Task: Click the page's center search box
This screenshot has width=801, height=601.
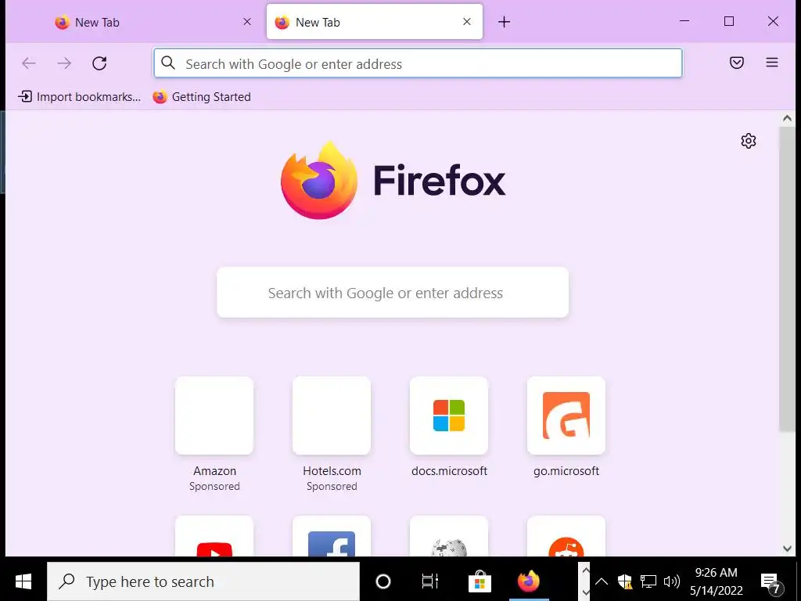Action: point(393,293)
